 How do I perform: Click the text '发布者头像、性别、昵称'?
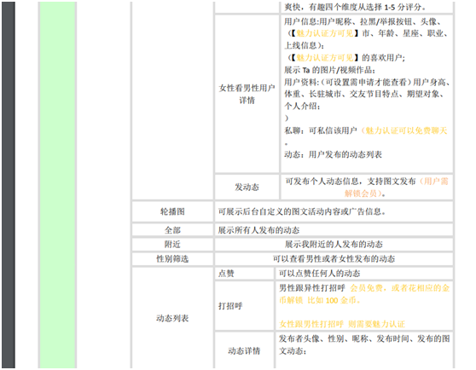(x=328, y=338)
